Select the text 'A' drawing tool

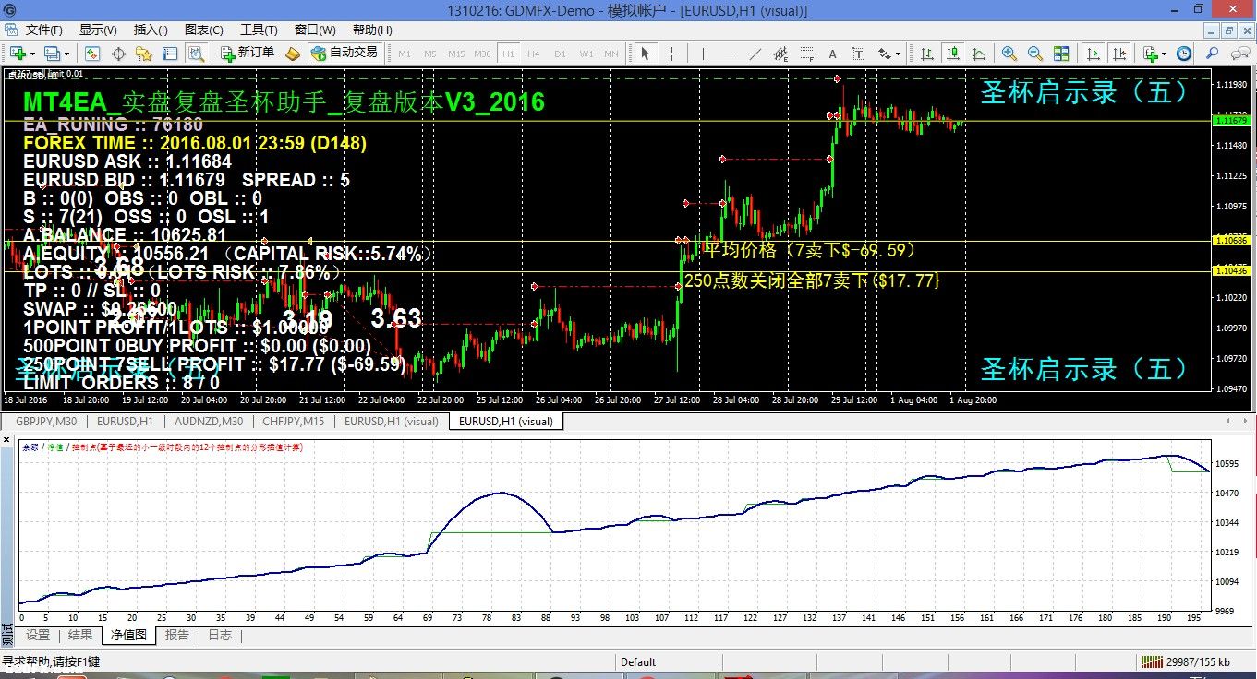[x=832, y=54]
